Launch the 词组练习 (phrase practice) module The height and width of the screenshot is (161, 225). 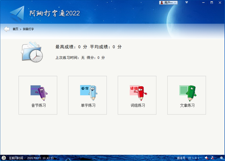(137, 95)
